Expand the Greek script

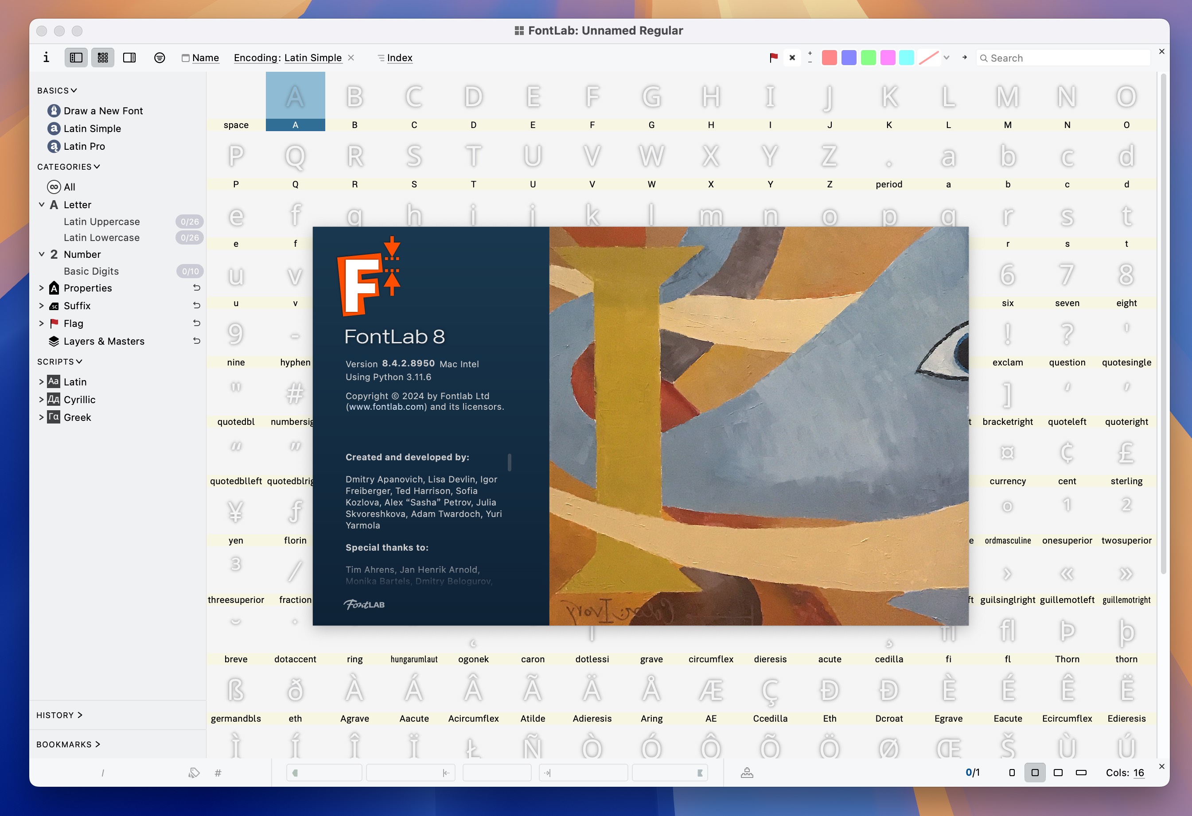(42, 417)
